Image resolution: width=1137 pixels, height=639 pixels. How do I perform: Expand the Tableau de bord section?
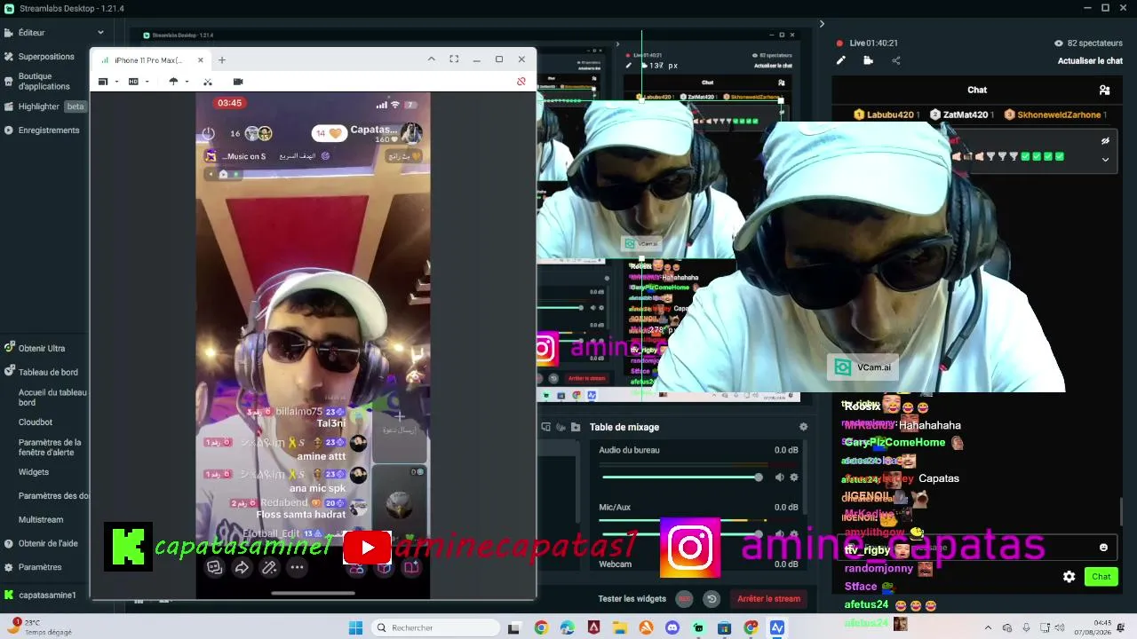pos(48,373)
